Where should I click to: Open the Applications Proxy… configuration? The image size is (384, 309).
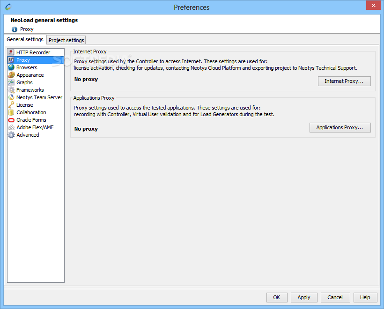coord(340,127)
